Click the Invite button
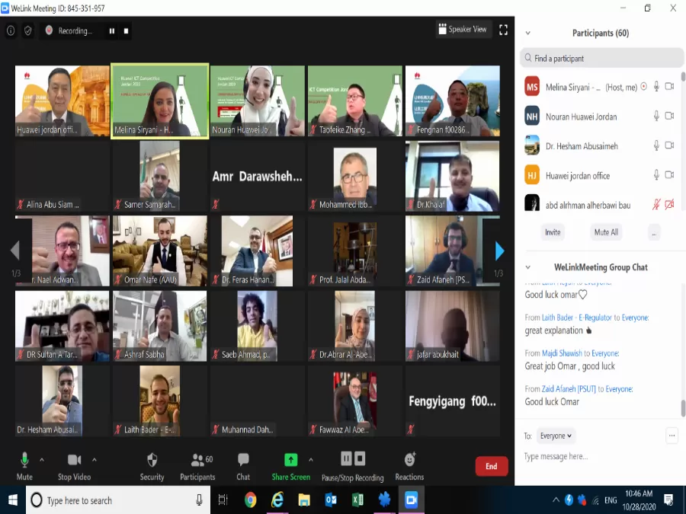Image resolution: width=686 pixels, height=514 pixels. (x=552, y=232)
